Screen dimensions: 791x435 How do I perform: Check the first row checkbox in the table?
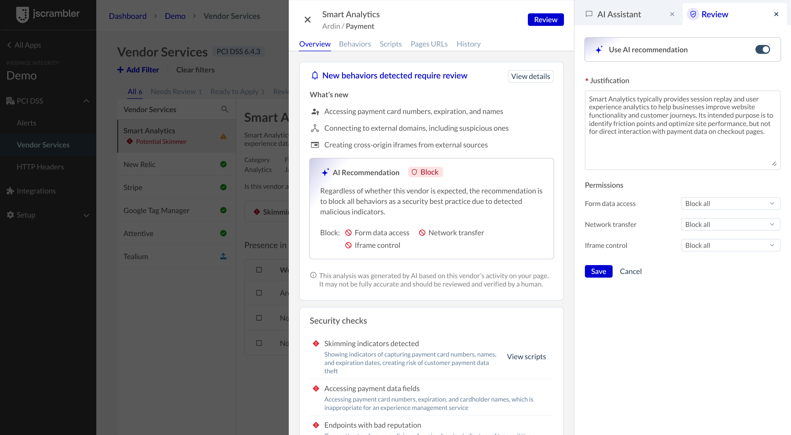point(258,293)
